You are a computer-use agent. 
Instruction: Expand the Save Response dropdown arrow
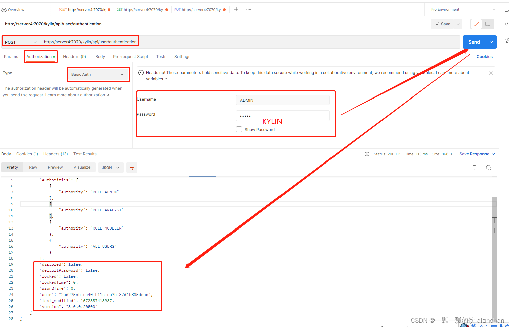[493, 154]
